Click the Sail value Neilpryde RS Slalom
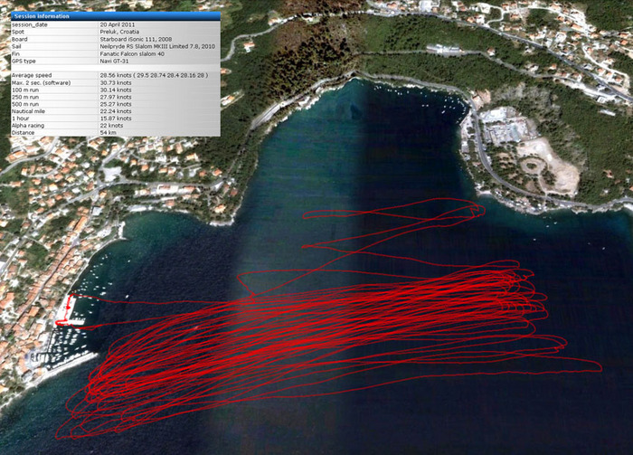Image resolution: width=633 pixels, height=455 pixels. point(156,46)
